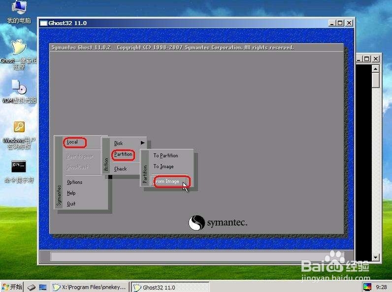Click the show desktop quick launch icon
This screenshot has height=292, width=392.
[43, 287]
